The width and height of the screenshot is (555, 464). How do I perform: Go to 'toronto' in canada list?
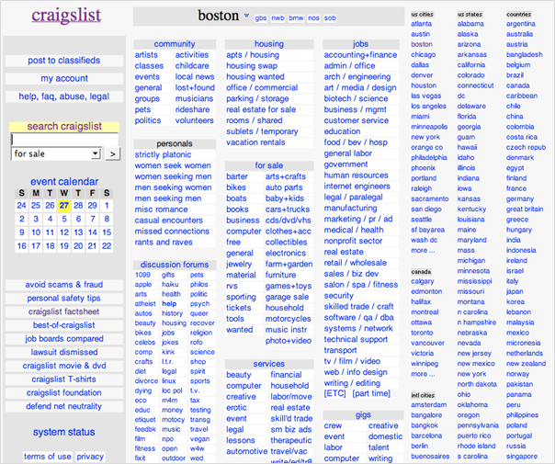[x=422, y=333]
